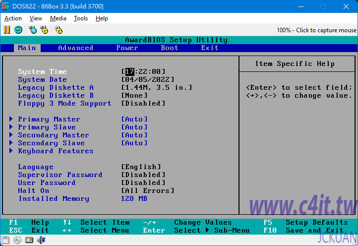Click the Floppy 3 Mode Support [Disabled] value
358x246 pixels.
pos(143,104)
